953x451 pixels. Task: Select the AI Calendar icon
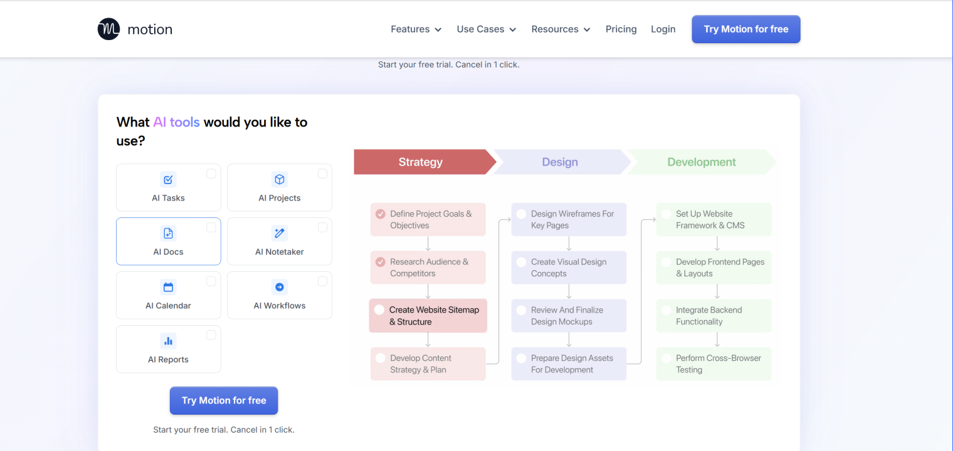point(168,286)
